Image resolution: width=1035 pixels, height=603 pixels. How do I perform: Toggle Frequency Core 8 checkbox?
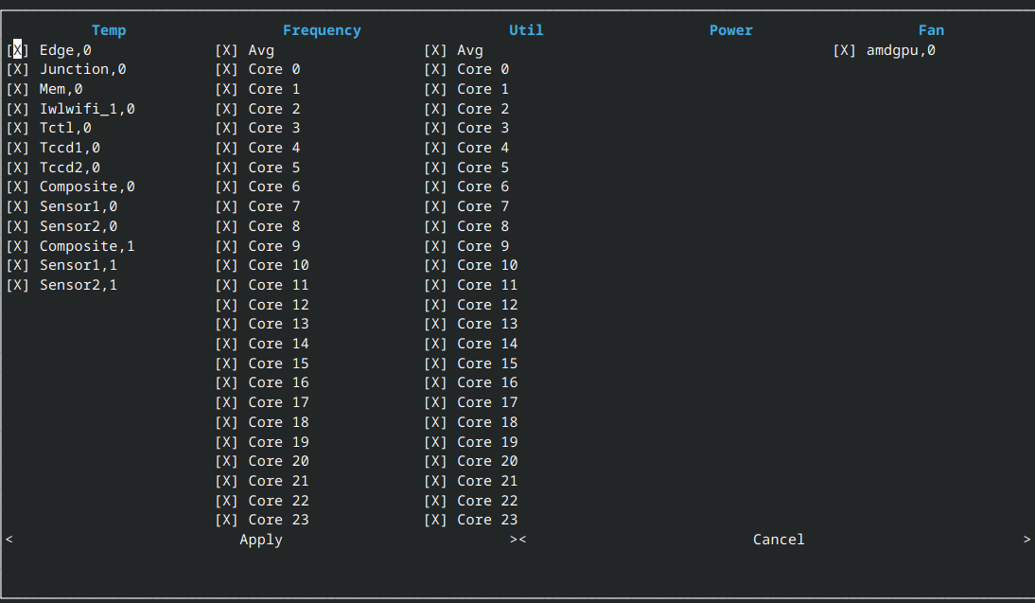click(226, 226)
